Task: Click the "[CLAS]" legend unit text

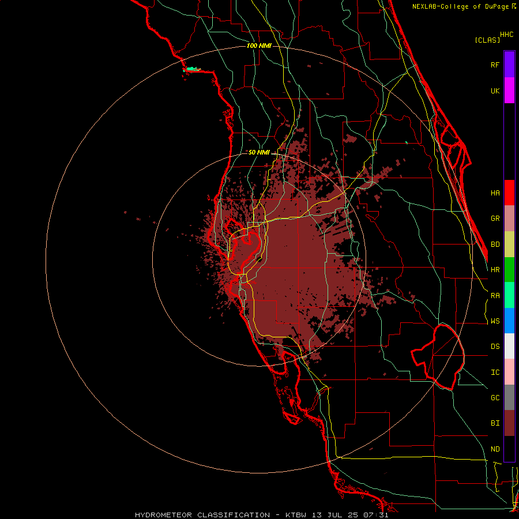Action: tap(487, 40)
